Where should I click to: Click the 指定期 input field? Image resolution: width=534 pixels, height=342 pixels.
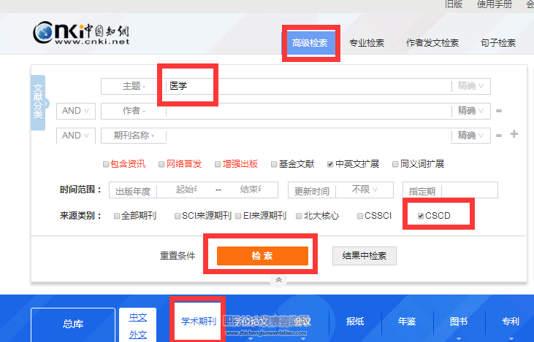(470, 190)
